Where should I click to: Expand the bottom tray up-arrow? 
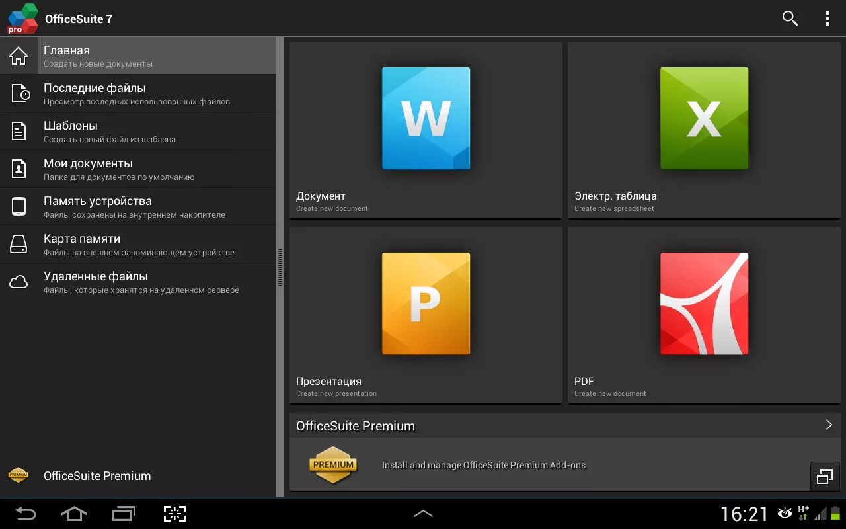(423, 513)
